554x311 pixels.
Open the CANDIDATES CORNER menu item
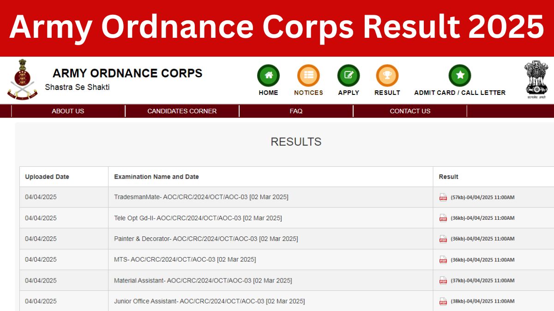(182, 111)
